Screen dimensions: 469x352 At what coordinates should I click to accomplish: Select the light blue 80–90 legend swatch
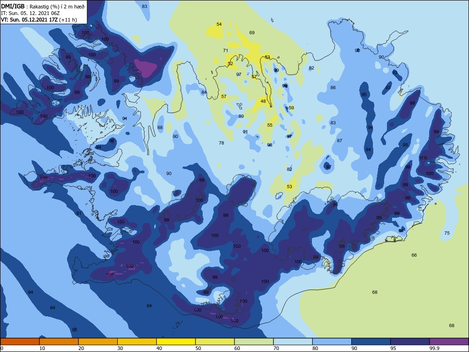[332, 342]
